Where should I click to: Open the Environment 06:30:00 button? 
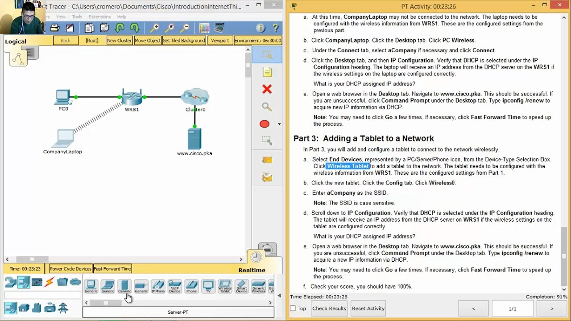tap(258, 41)
